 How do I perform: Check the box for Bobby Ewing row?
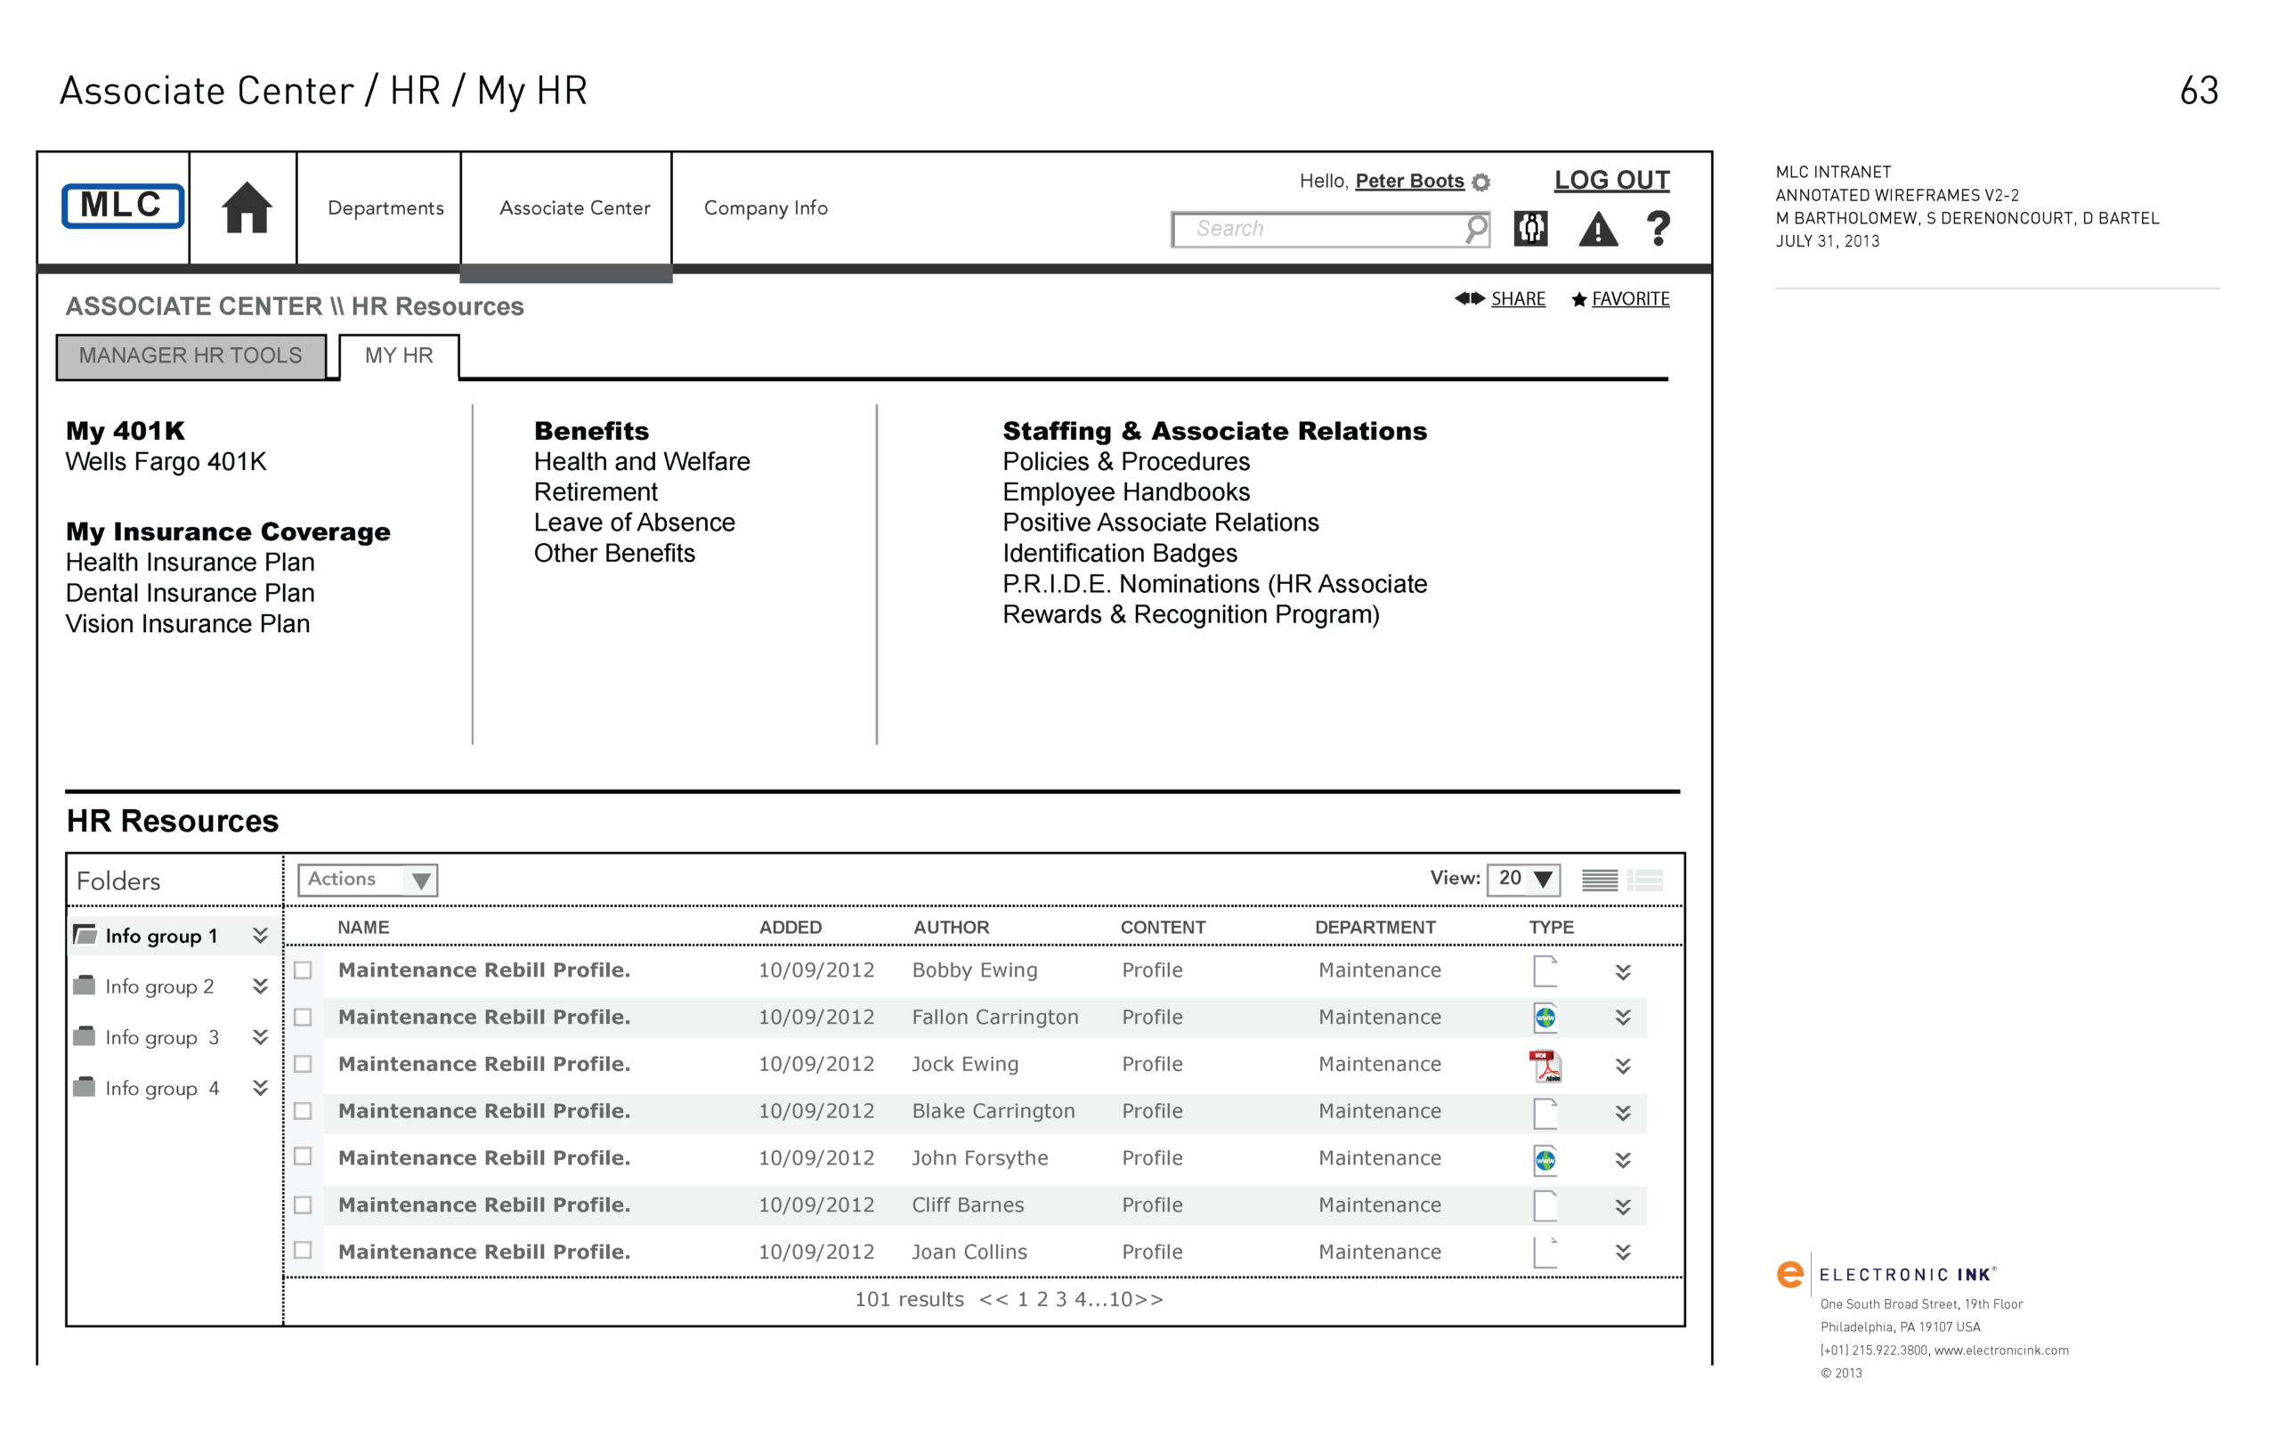point(303,970)
